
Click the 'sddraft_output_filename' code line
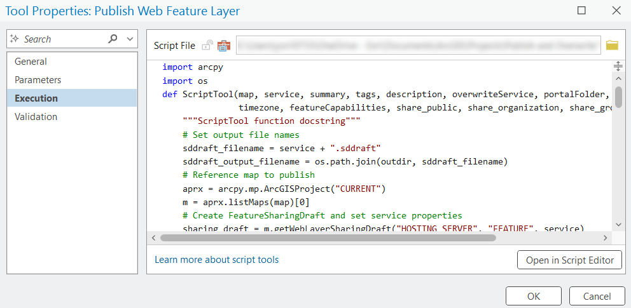pyautogui.click(x=345, y=162)
